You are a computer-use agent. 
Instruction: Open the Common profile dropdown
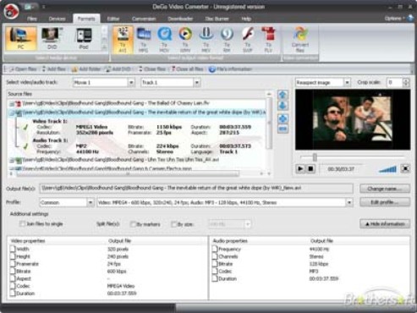(x=91, y=202)
